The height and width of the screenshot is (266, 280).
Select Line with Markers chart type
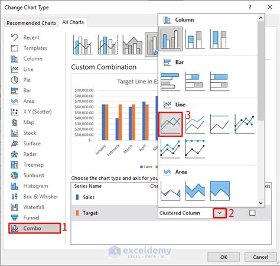245,124
